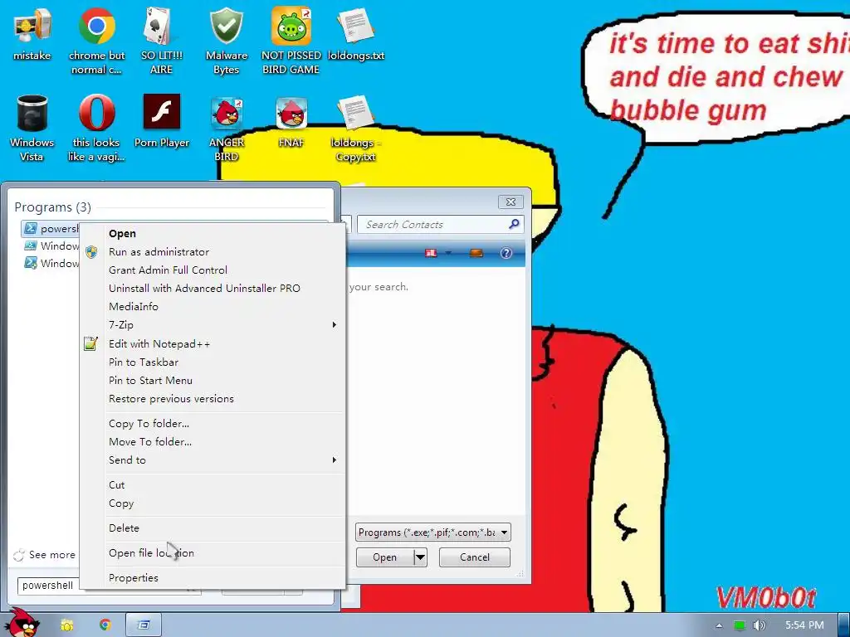
Task: Click the Malware Bytes desktop shortcut
Action: click(x=227, y=41)
